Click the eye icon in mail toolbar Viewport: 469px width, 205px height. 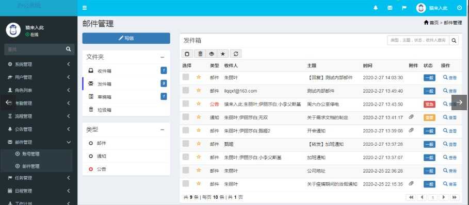coord(212,54)
